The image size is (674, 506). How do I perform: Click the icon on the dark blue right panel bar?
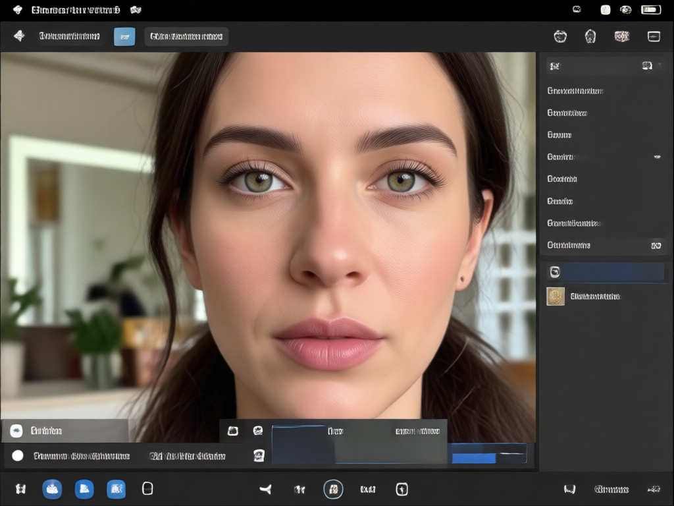tap(555, 272)
